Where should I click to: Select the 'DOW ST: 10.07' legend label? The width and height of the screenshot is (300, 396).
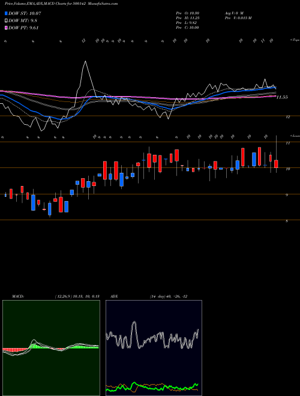[x=25, y=13]
